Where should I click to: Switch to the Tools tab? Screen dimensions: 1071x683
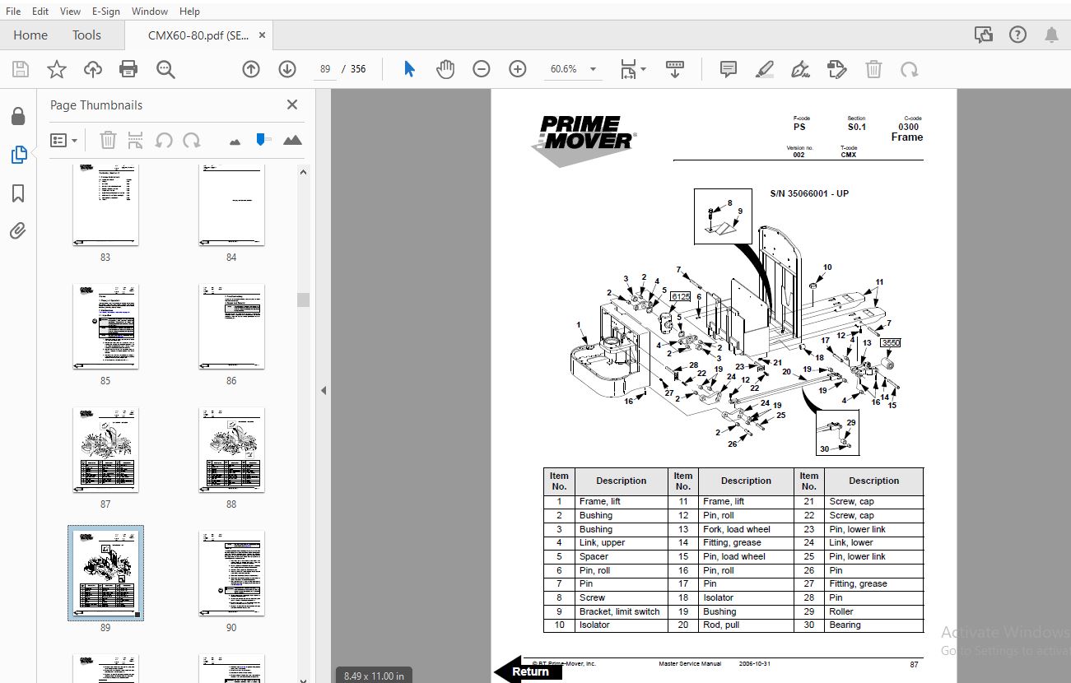click(x=86, y=35)
